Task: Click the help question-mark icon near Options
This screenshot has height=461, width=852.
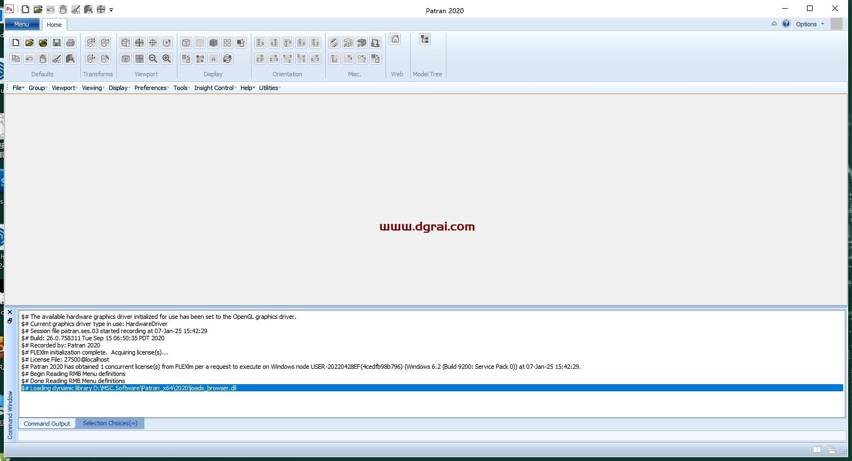Action: point(786,24)
